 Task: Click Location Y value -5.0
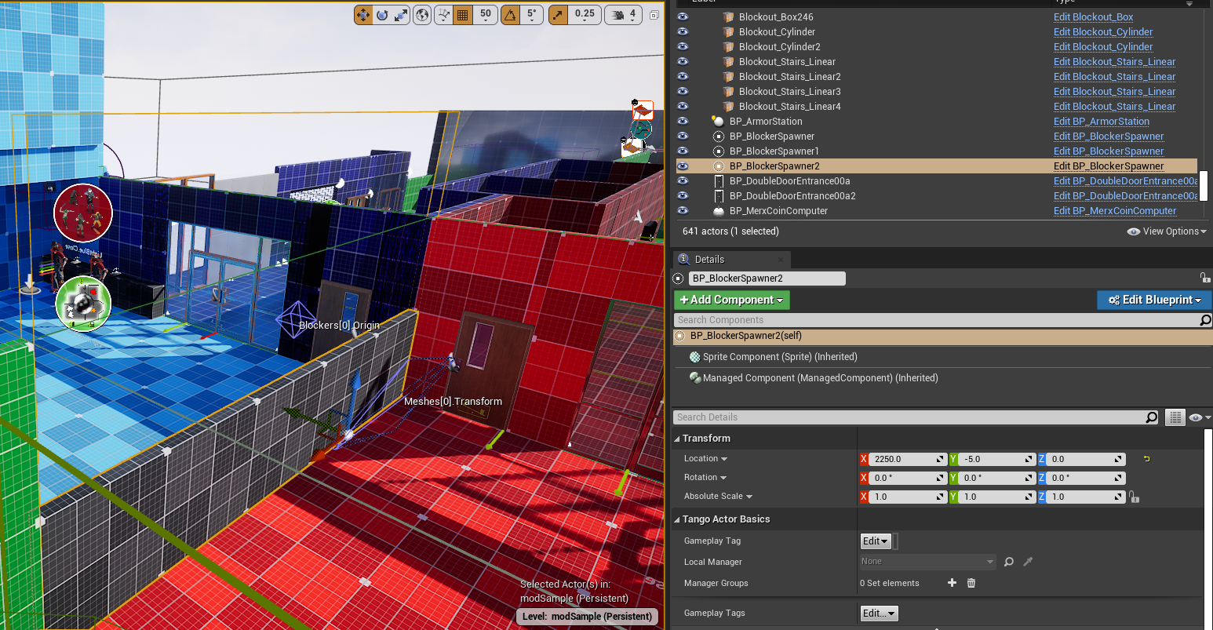pos(997,459)
